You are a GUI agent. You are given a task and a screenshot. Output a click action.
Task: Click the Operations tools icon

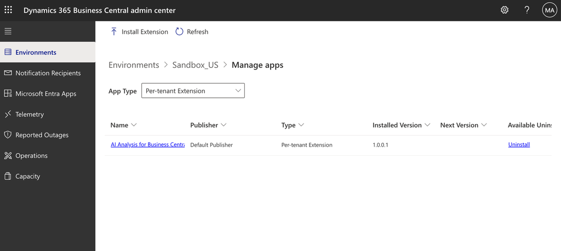8,156
